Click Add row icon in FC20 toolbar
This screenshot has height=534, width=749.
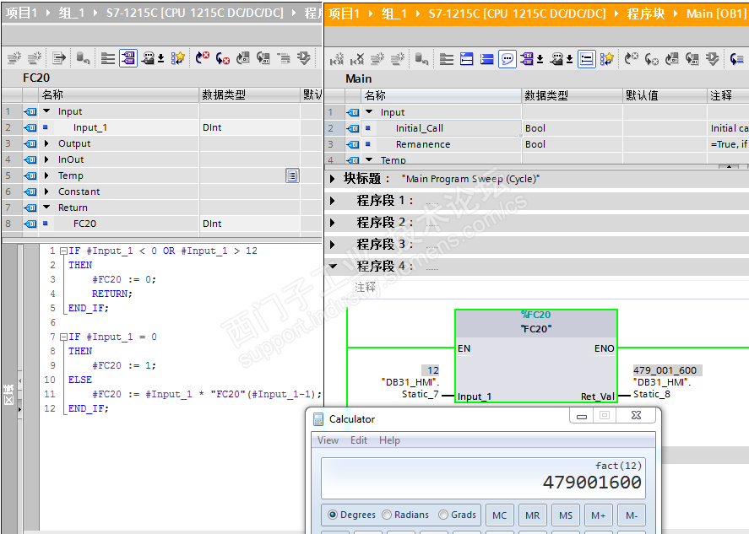click(x=35, y=58)
